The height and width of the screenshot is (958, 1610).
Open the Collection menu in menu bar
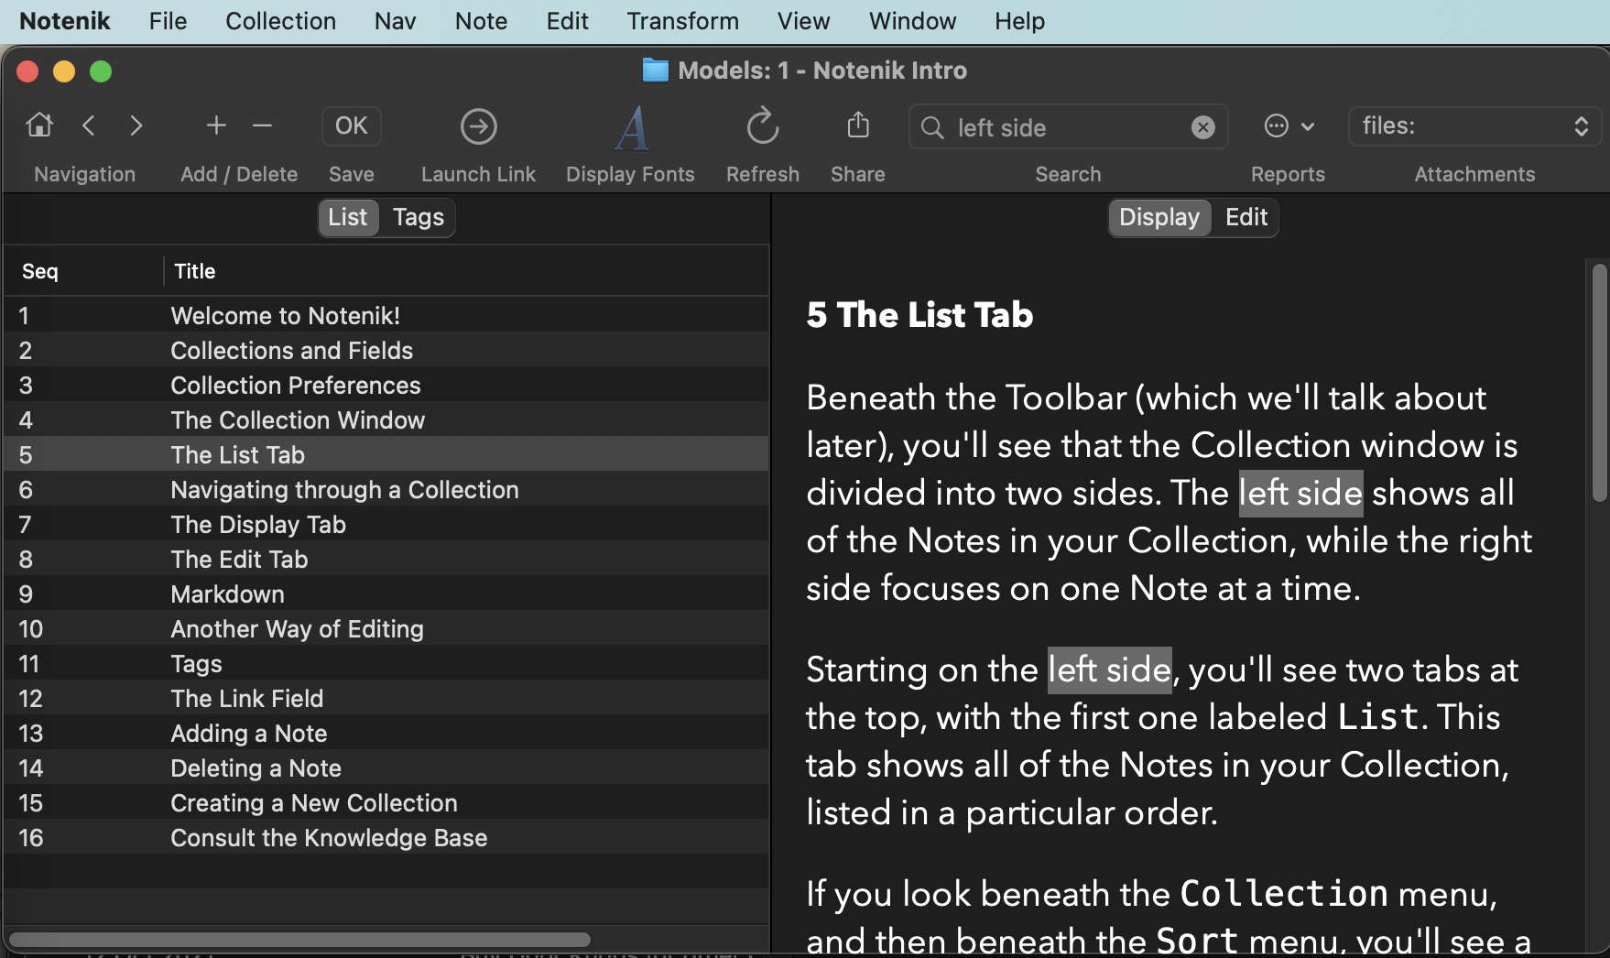(x=280, y=21)
